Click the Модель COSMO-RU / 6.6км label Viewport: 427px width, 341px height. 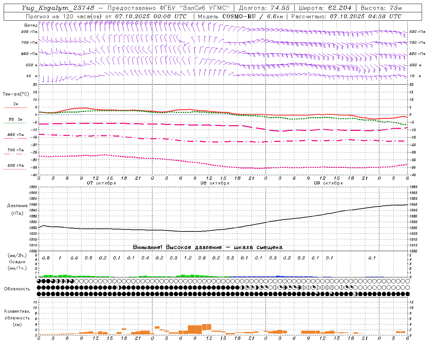[x=241, y=16]
